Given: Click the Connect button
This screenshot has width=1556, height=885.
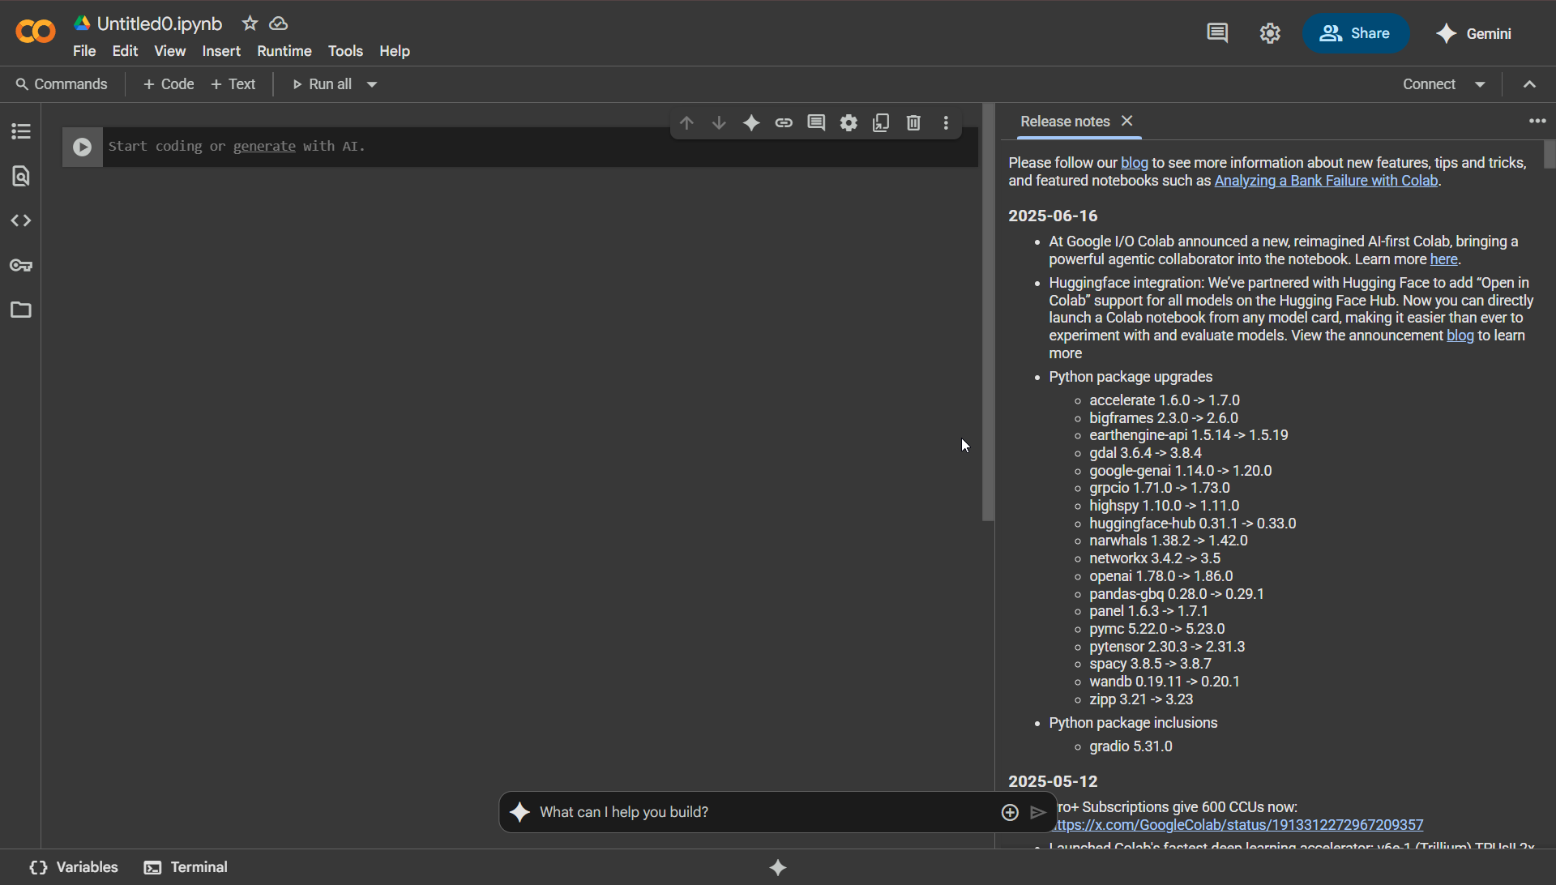Looking at the screenshot, I should 1429,84.
